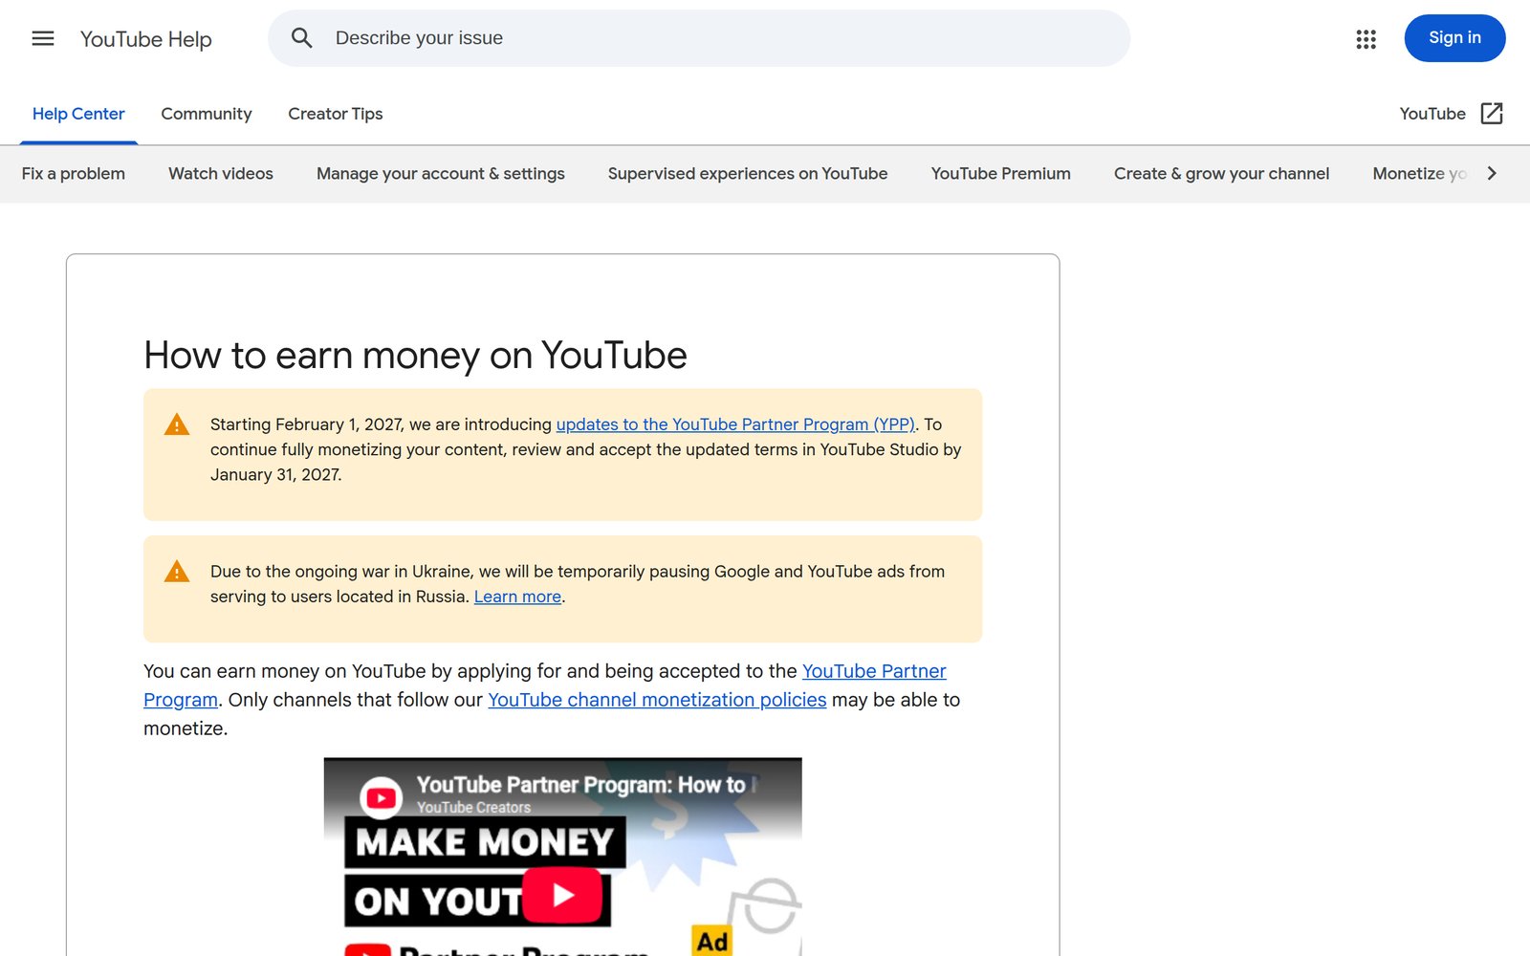Click the YouTube external link icon
The width and height of the screenshot is (1530, 956).
1492,114
